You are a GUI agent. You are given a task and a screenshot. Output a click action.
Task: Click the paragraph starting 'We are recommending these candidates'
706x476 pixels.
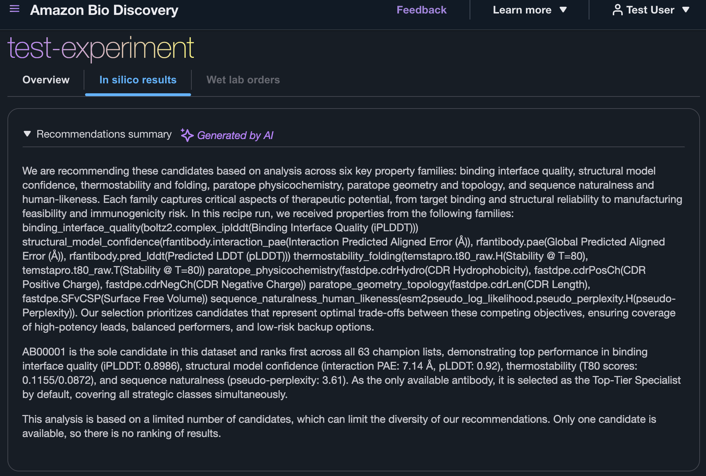point(352,249)
